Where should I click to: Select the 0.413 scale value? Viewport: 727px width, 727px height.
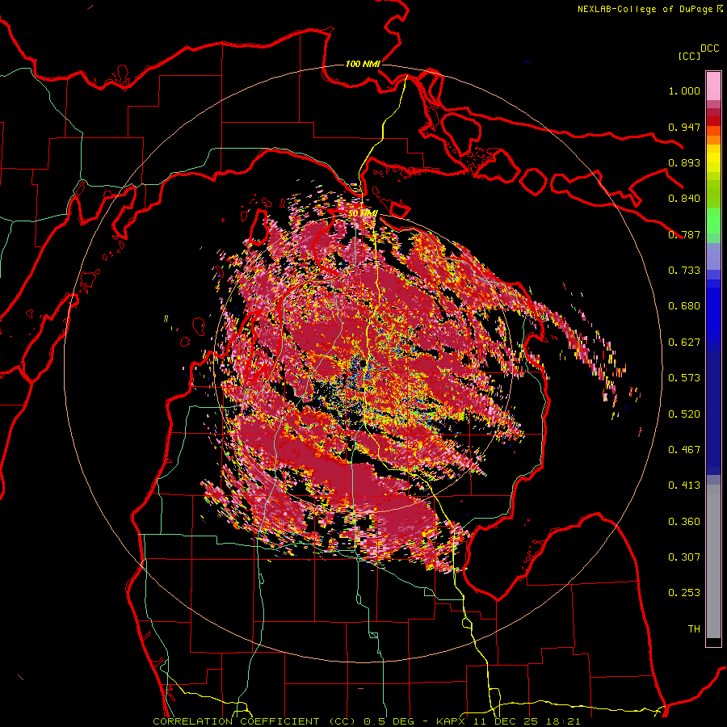pos(684,485)
